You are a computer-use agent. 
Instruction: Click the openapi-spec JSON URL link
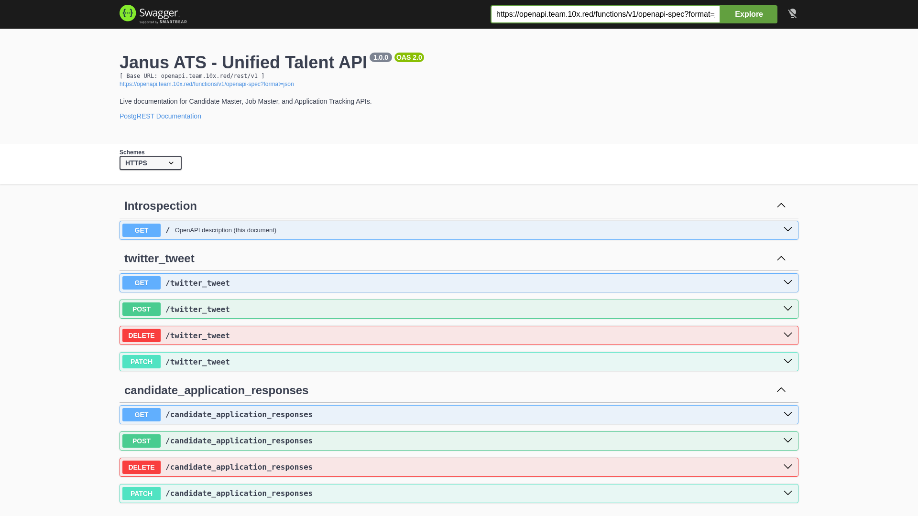tap(207, 84)
